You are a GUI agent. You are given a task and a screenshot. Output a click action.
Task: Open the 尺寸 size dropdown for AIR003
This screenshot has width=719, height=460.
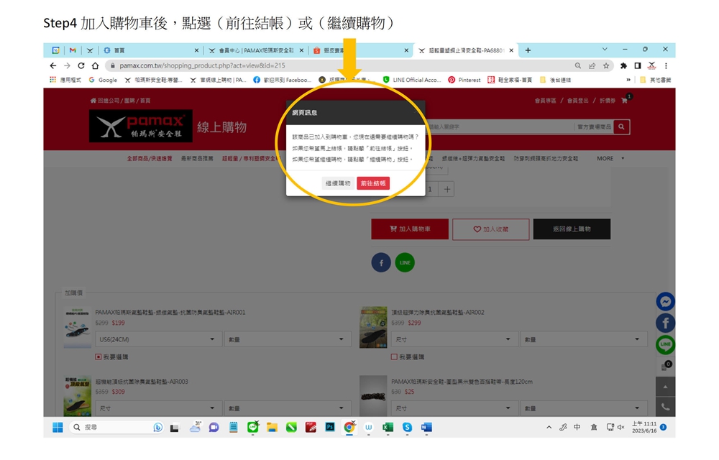[158, 408]
